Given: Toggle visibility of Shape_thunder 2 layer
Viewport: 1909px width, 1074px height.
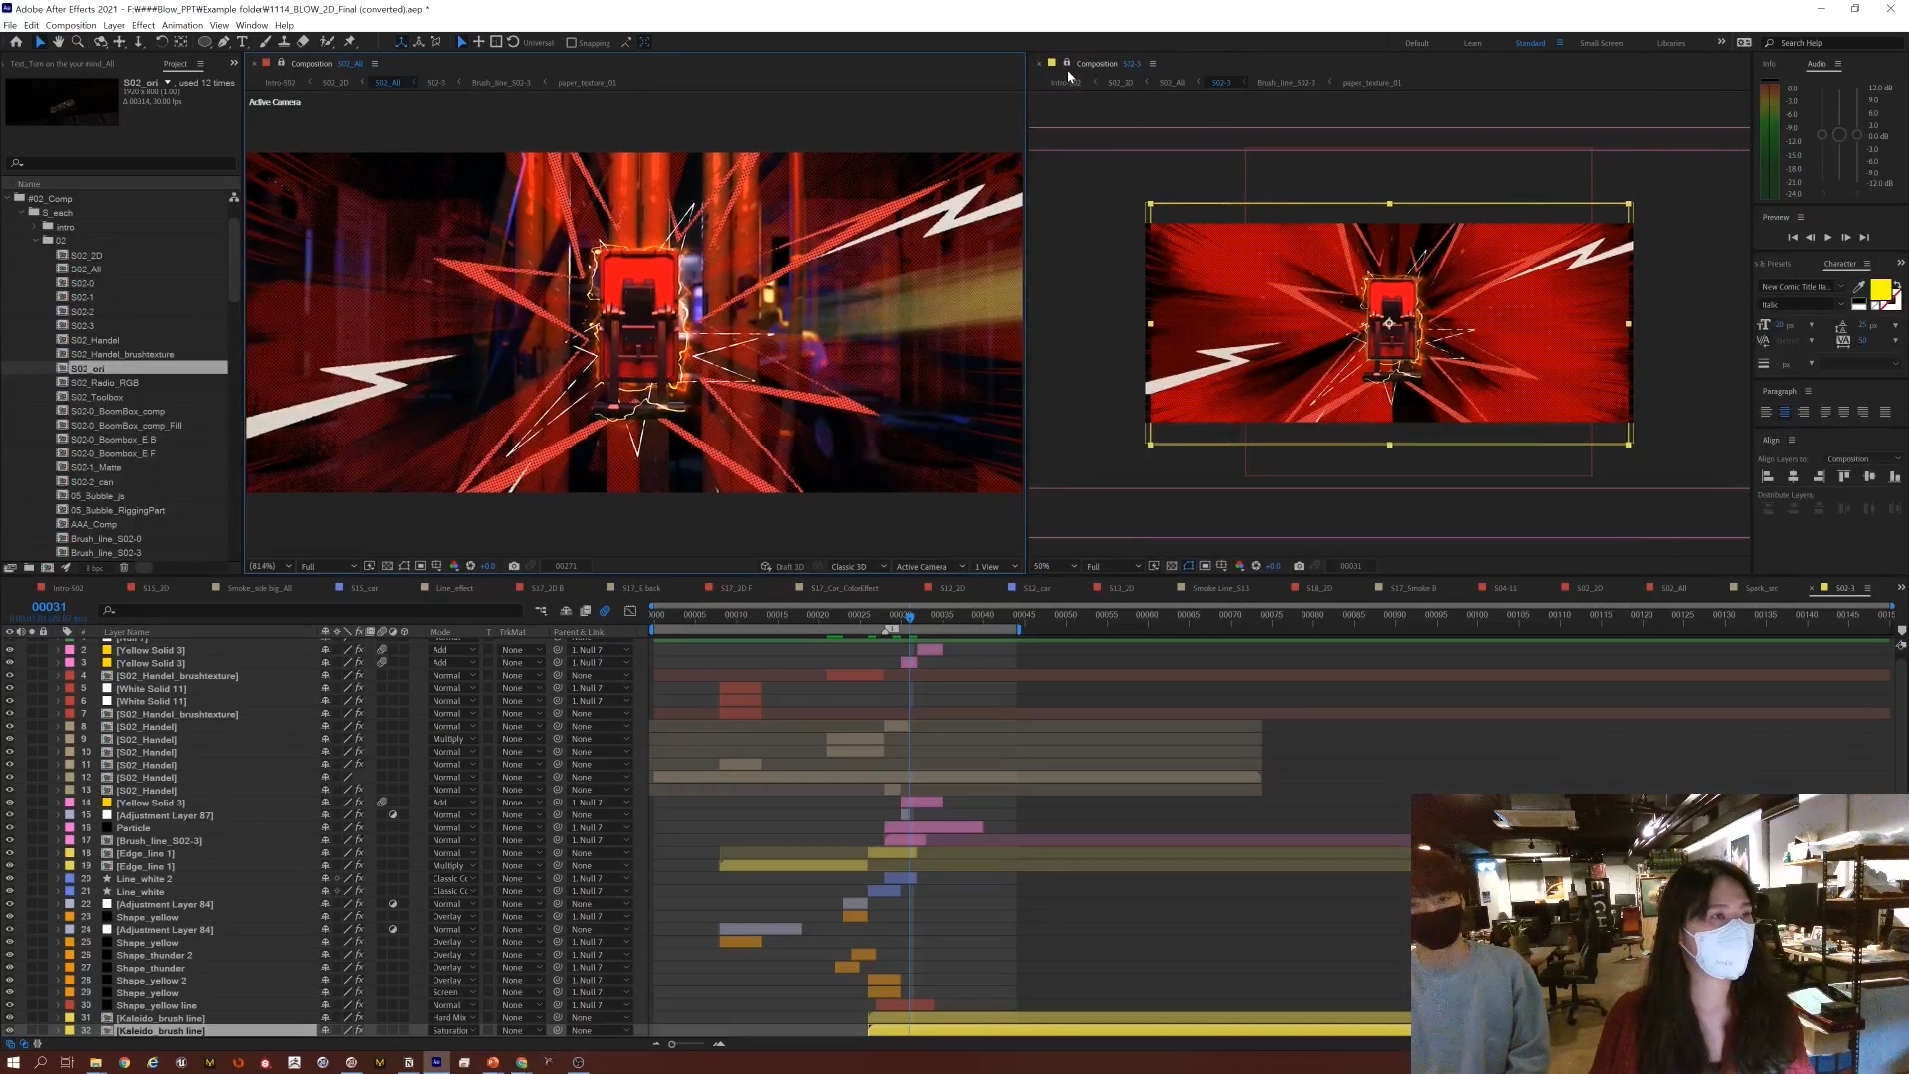Looking at the screenshot, I should 10,955.
